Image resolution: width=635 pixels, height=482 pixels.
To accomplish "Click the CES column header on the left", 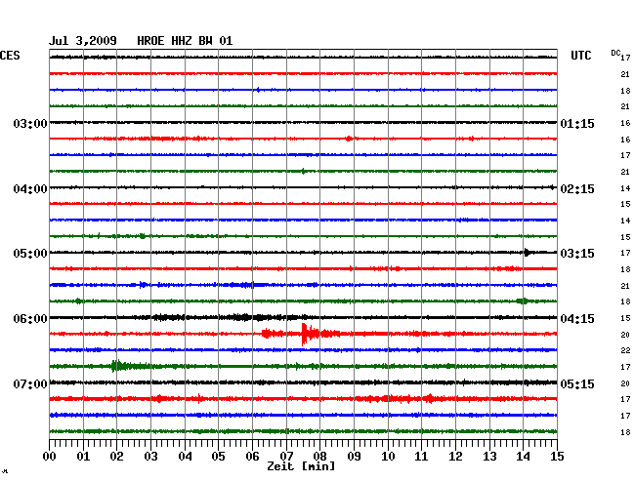I will tap(10, 56).
